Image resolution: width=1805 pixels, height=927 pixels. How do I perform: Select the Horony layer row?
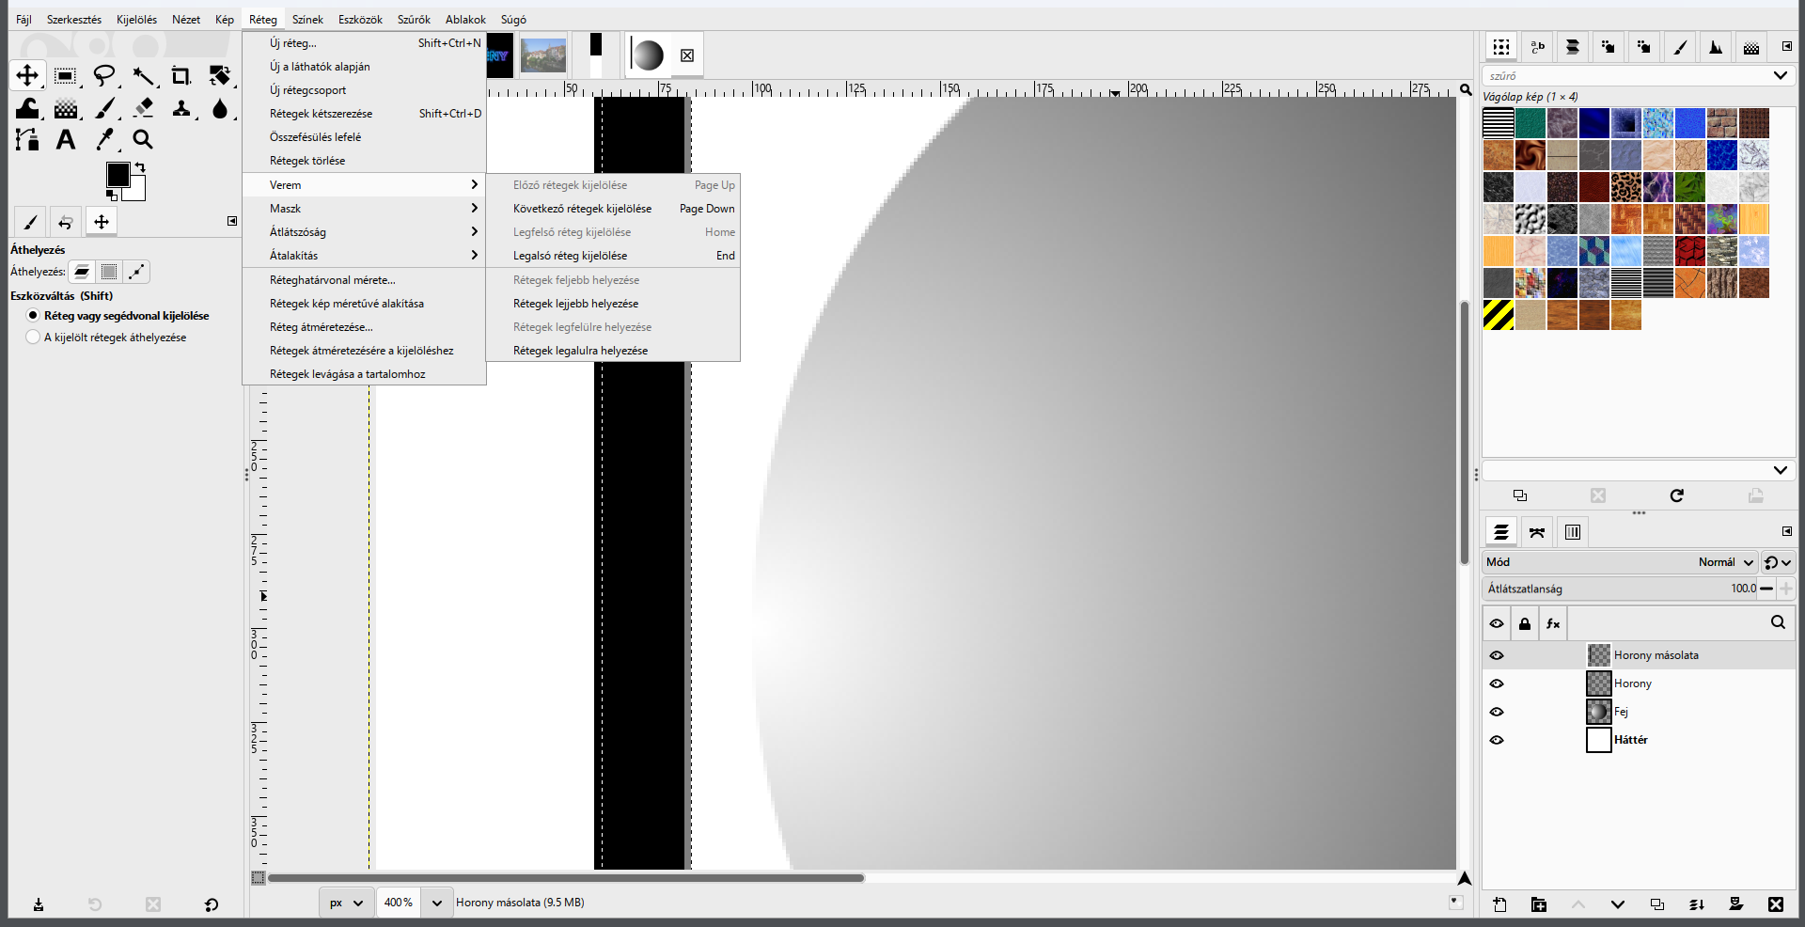coord(1639,683)
